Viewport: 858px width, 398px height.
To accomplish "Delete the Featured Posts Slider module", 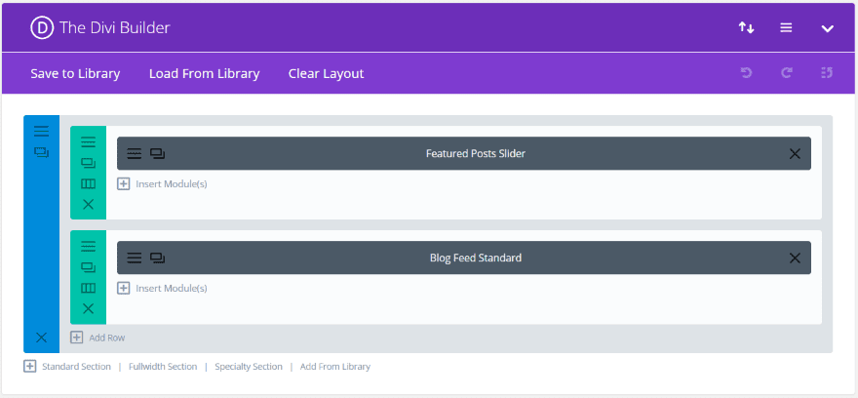I will coord(795,153).
